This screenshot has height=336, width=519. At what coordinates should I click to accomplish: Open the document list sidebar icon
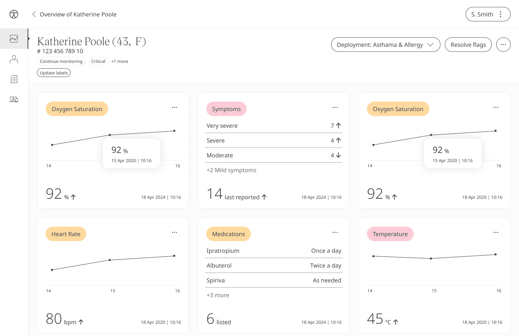[x=14, y=79]
